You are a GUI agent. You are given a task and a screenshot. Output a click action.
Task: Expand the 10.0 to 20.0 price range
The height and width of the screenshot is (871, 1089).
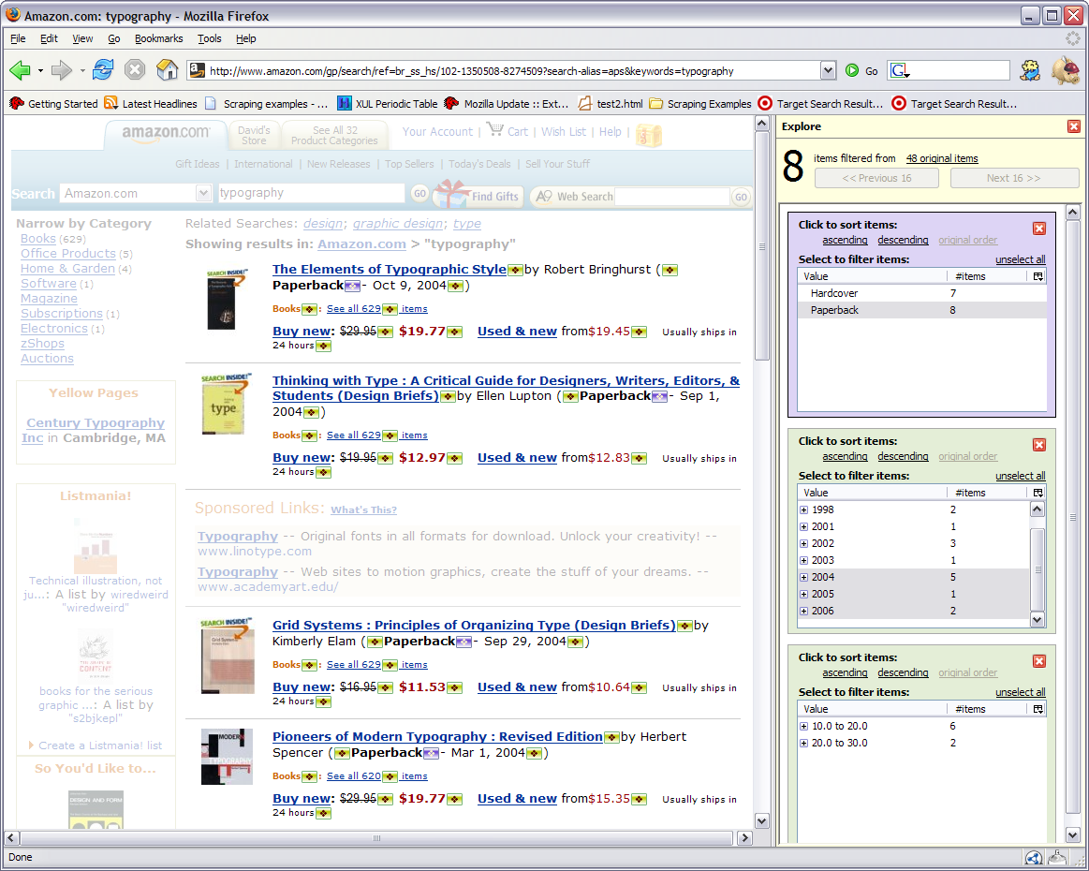click(803, 727)
